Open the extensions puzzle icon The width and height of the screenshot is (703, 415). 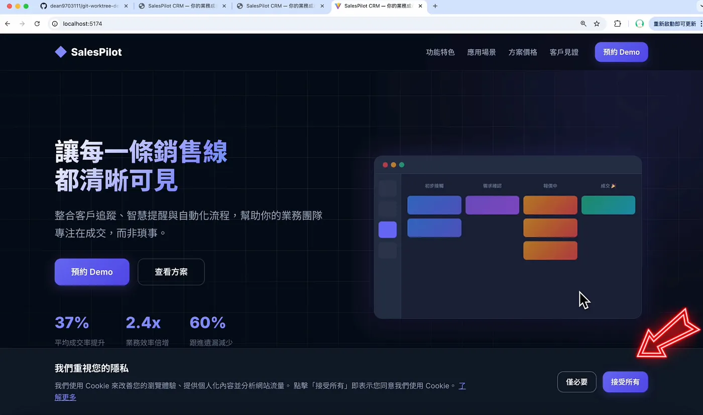(x=618, y=24)
